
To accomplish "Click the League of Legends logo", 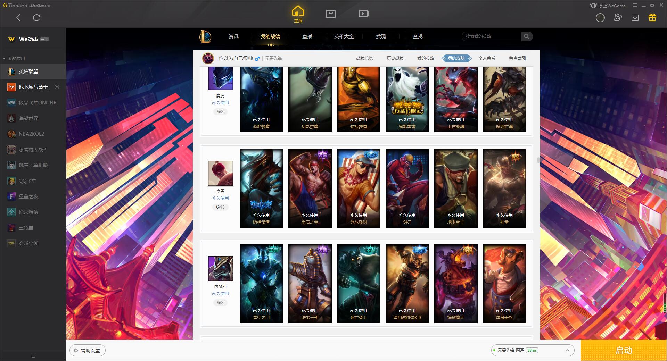I will pos(205,36).
